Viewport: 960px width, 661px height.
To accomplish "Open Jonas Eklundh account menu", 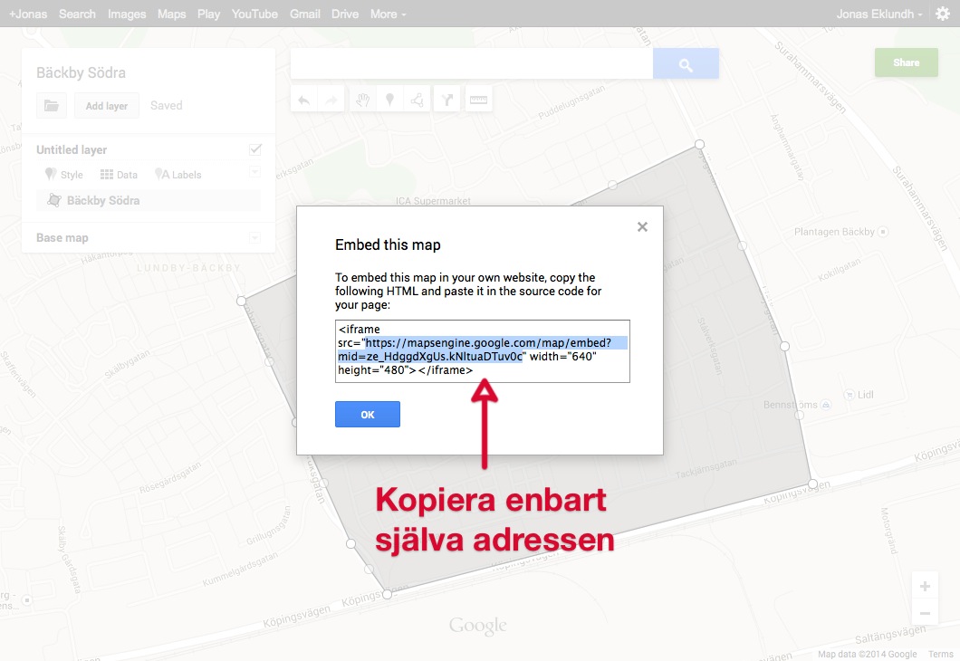I will tap(879, 14).
